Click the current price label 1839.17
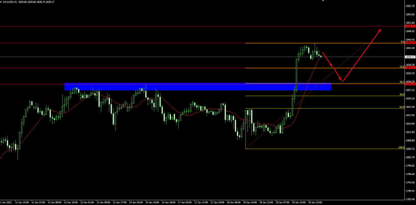Screen dimensions: 416x205 [410, 57]
